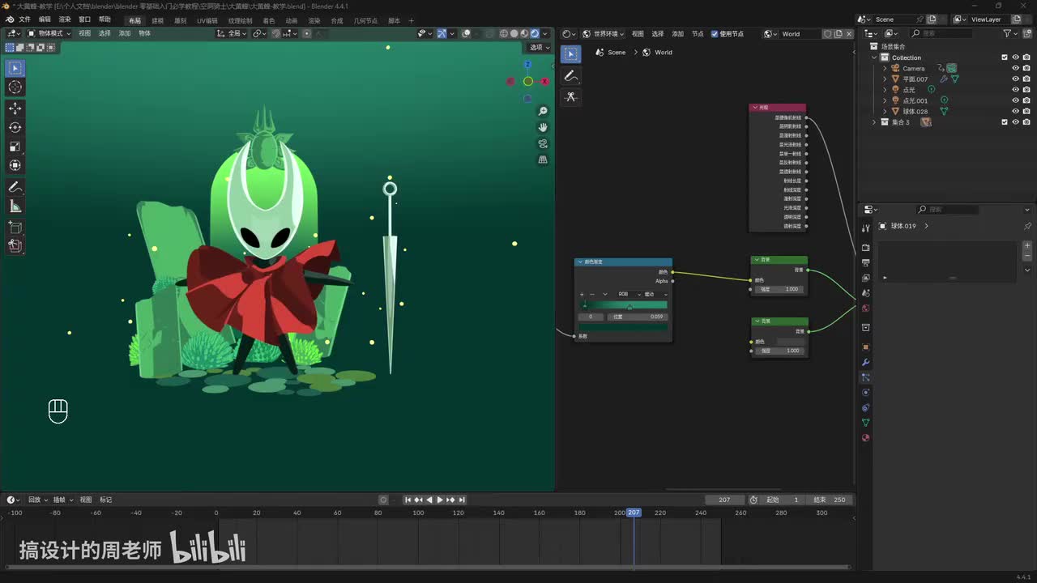Image resolution: width=1037 pixels, height=583 pixels.
Task: Hide 点光.001 with its eye icon
Action: click(1015, 100)
